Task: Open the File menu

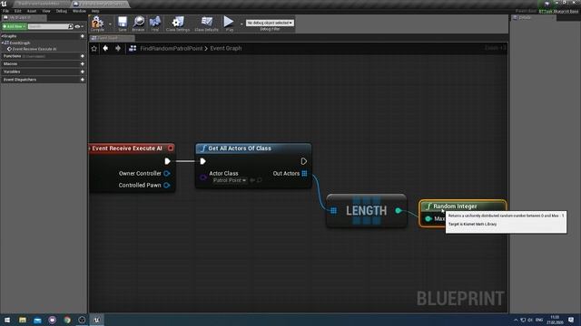Action: click(x=6, y=11)
